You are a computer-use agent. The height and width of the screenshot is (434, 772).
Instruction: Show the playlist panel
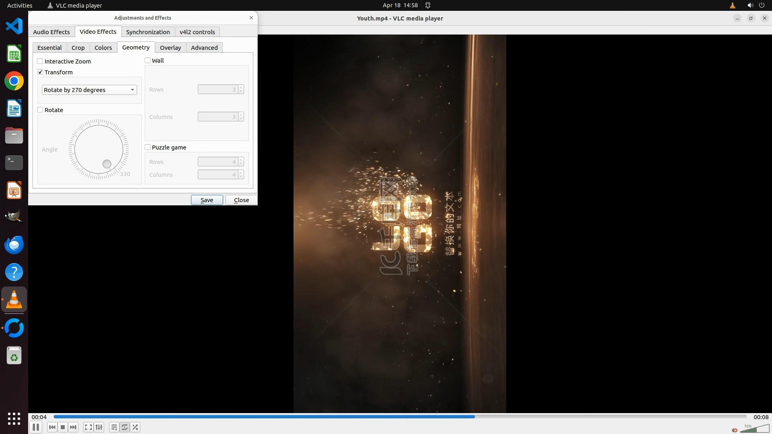[x=114, y=427]
